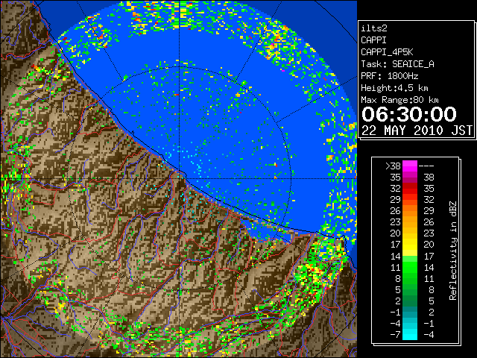477x358 pixels.
Task: Pick the teal -1 to 2 dBZ swatch
Action: (x=410, y=312)
